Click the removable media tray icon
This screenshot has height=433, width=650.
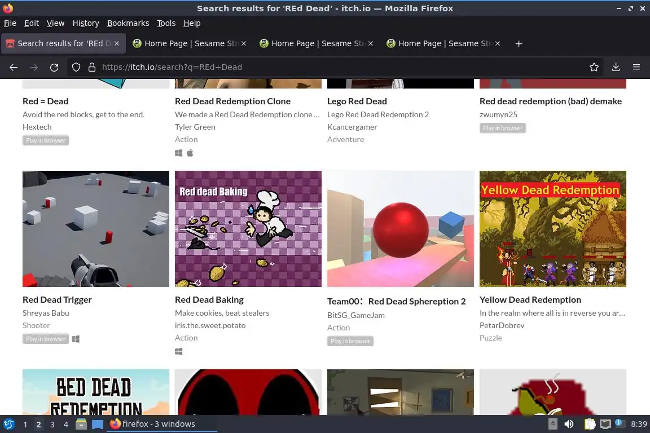click(x=552, y=424)
